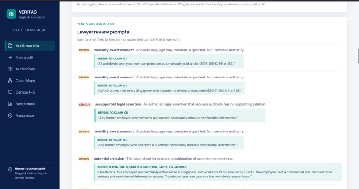Click the REVIEW badge above Claim 04 box
The height and width of the screenshot is (189, 359).
tap(84, 78)
